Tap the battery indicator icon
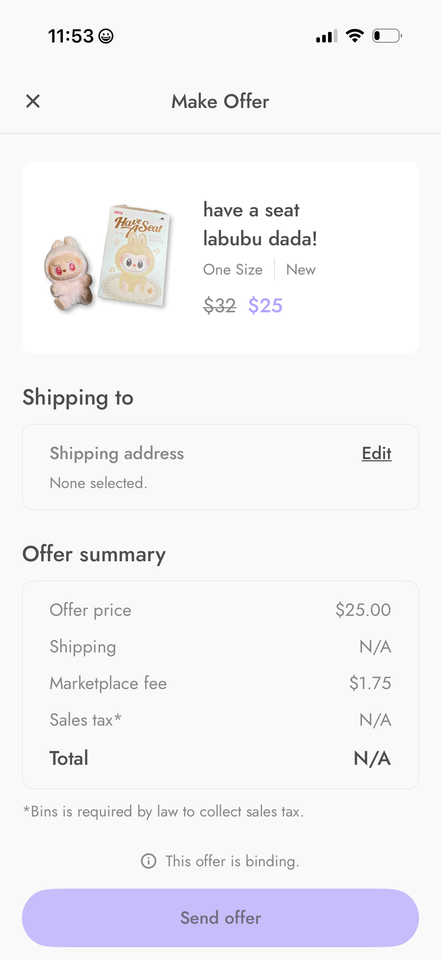 (x=387, y=36)
